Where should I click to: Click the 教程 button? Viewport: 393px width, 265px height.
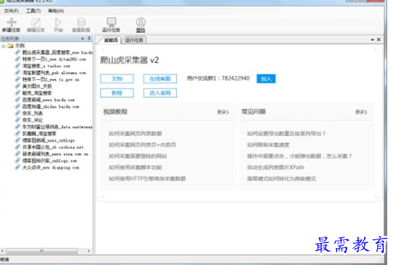117,93
